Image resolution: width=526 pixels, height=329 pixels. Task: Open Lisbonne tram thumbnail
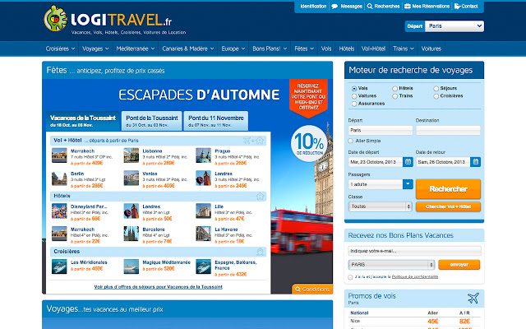coord(131,155)
